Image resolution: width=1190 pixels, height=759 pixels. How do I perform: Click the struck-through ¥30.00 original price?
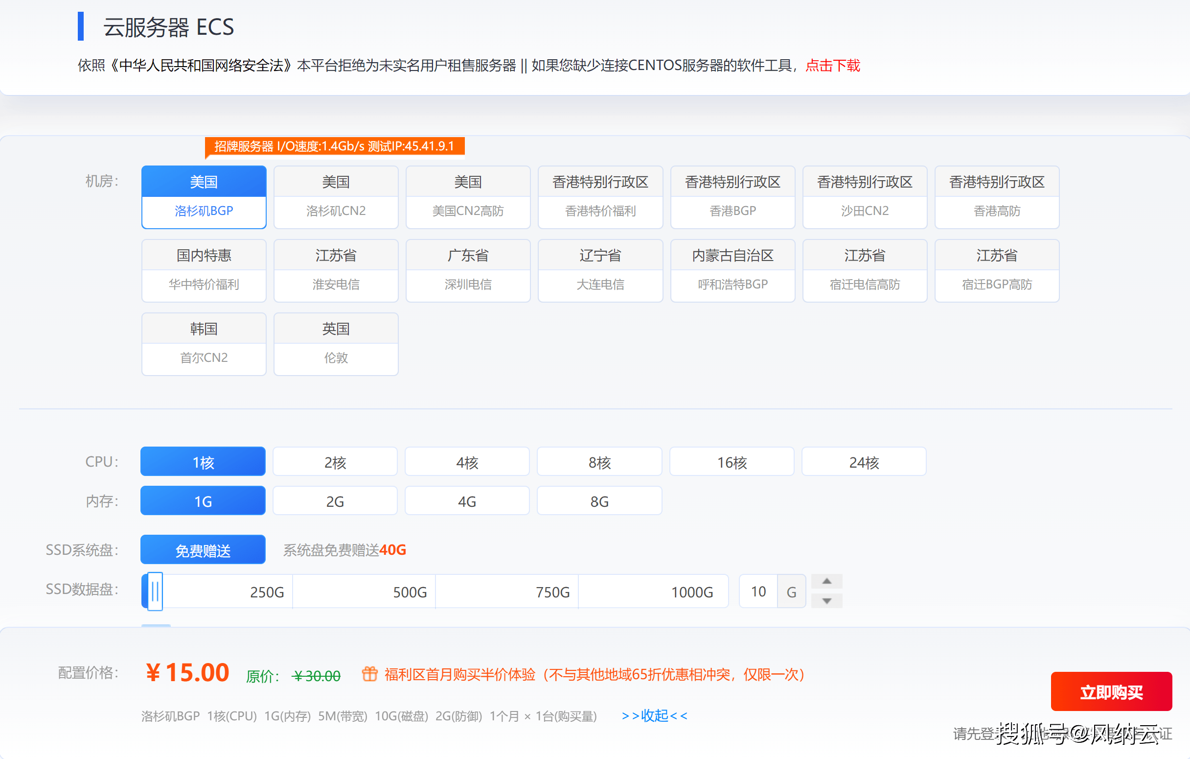[316, 675]
